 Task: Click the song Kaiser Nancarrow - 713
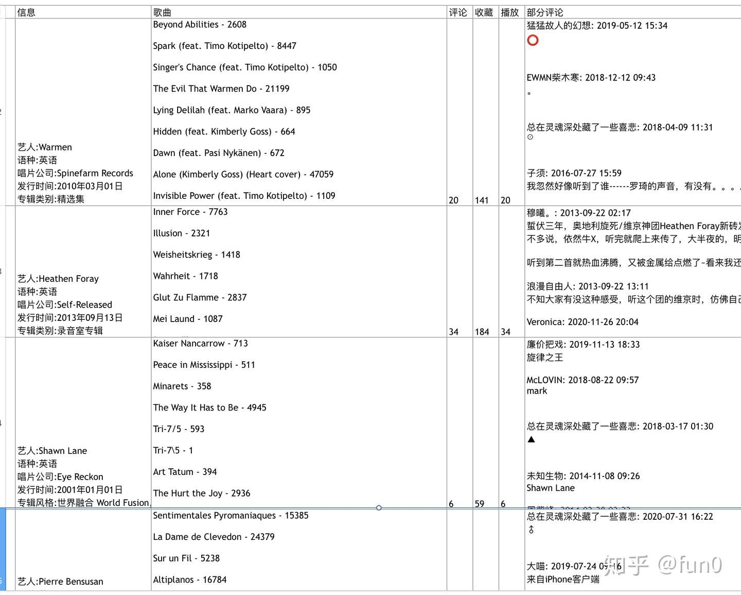(200, 344)
